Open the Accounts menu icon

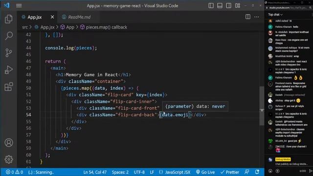click(9, 143)
